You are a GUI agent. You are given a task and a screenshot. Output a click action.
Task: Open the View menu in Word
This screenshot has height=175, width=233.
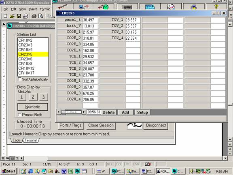click(22, 9)
